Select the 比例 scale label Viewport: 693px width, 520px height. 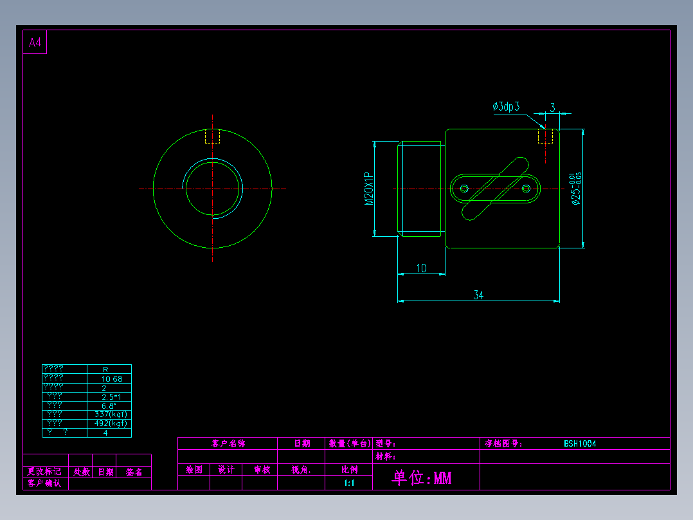(349, 470)
